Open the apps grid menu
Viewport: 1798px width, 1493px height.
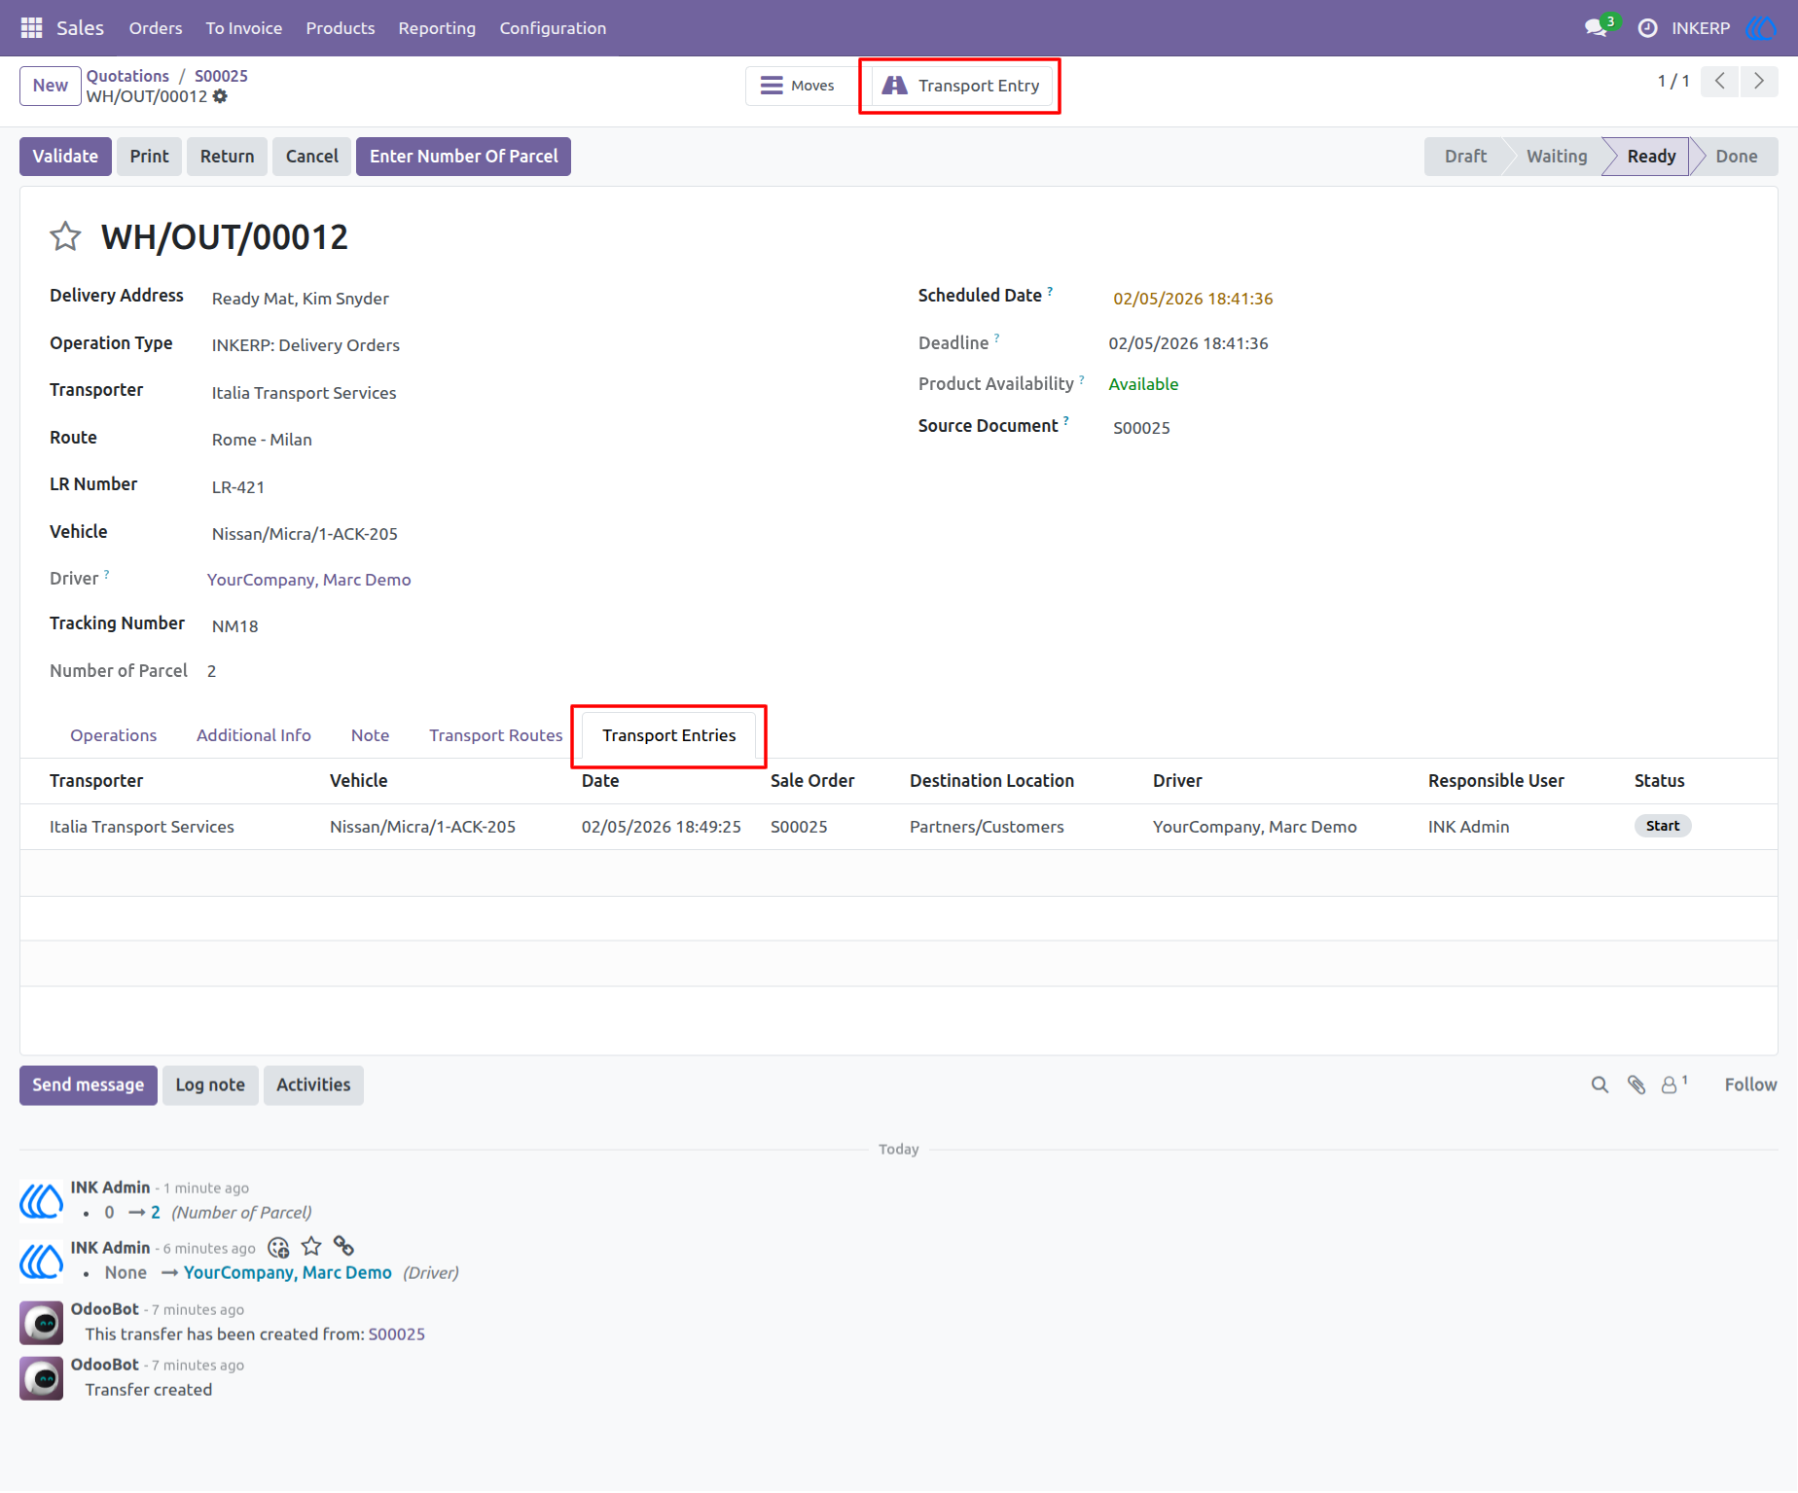pos(31,28)
